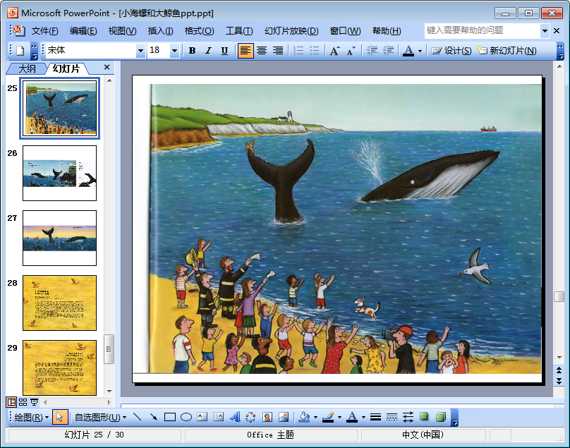Increase font size with the large A icon
The width and height of the screenshot is (570, 448).
[335, 51]
